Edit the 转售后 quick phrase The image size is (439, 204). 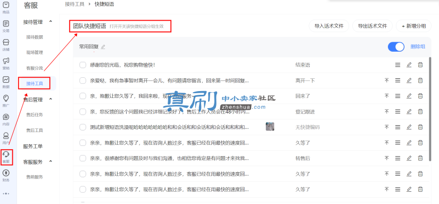click(x=409, y=158)
